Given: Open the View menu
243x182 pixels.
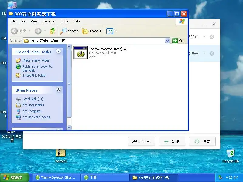Looking at the screenshot, I should [x=34, y=21].
